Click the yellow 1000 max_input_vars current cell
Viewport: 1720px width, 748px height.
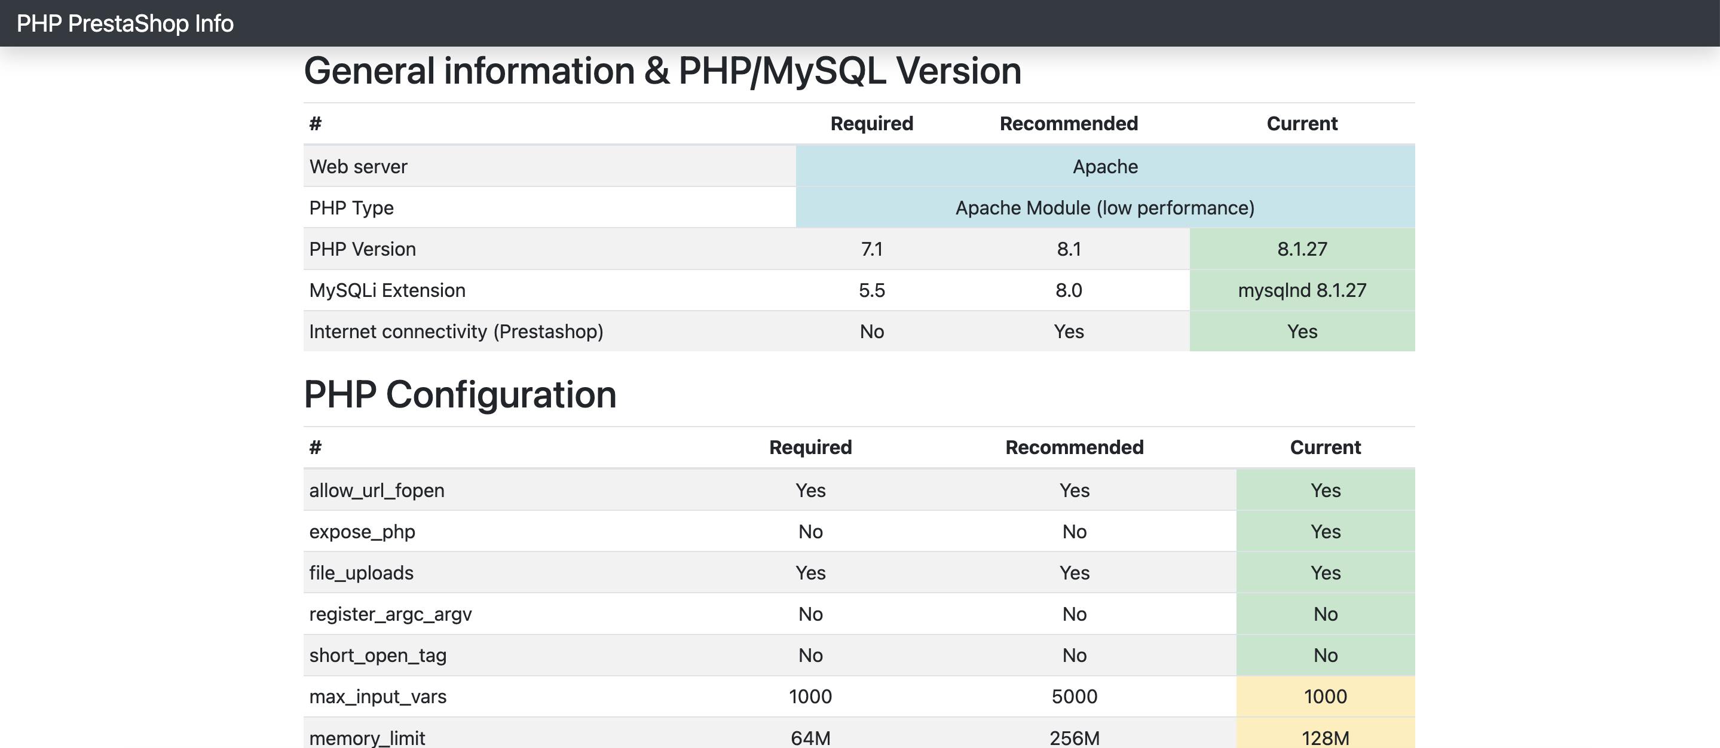click(x=1325, y=696)
